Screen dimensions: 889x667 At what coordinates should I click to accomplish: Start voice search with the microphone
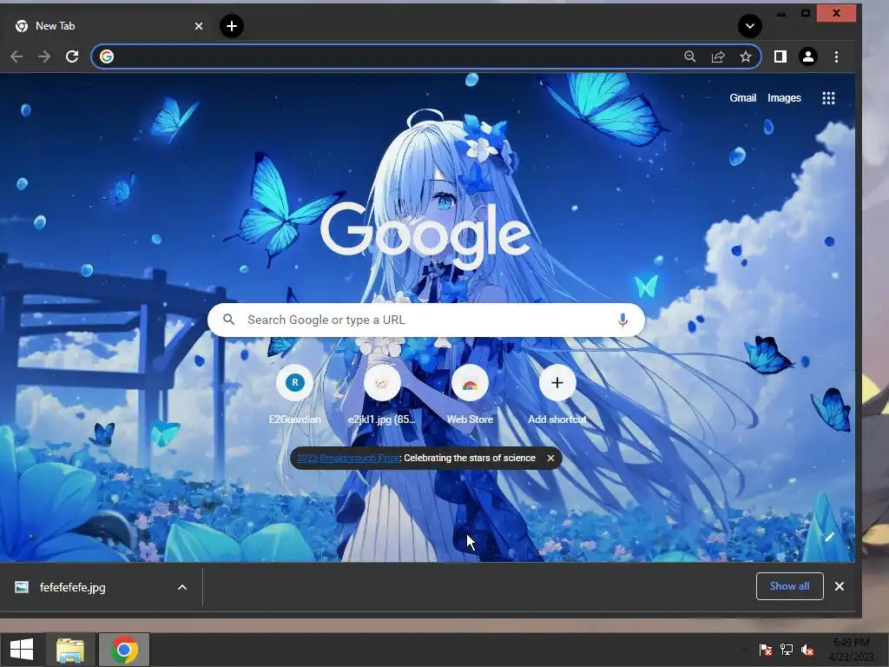point(622,320)
